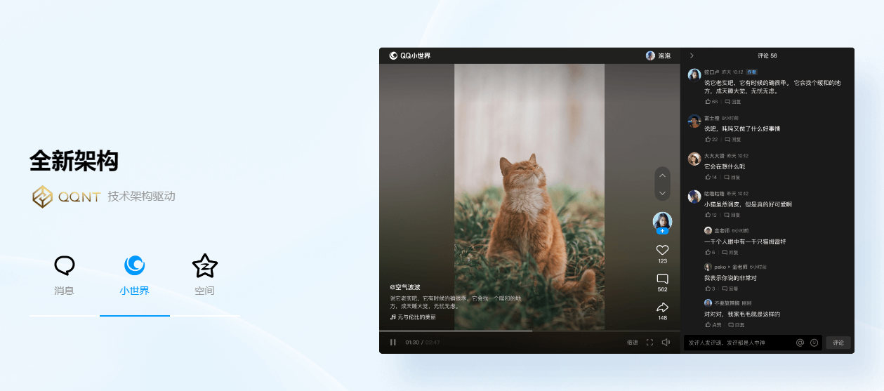This screenshot has width=884, height=391.
Task: Like the video with heart icon
Action: [662, 250]
